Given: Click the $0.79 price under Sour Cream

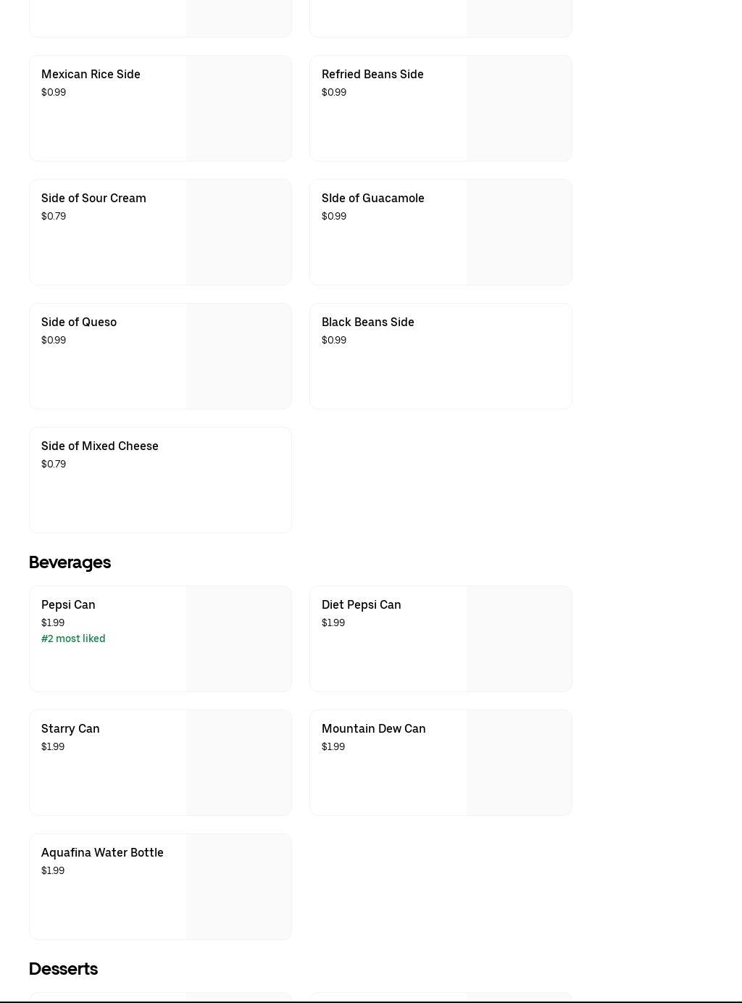Looking at the screenshot, I should click(54, 216).
